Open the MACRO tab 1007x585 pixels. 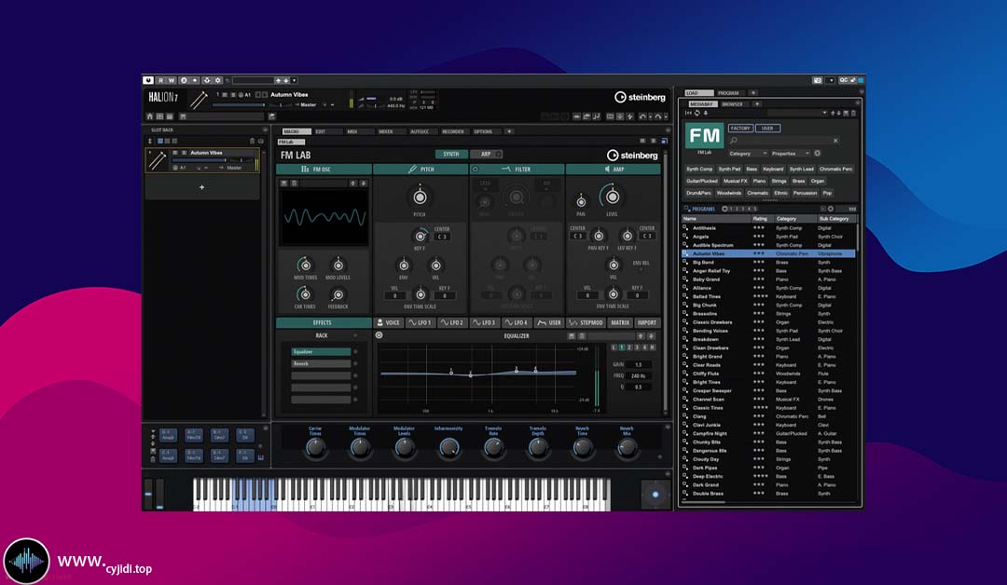click(x=295, y=131)
